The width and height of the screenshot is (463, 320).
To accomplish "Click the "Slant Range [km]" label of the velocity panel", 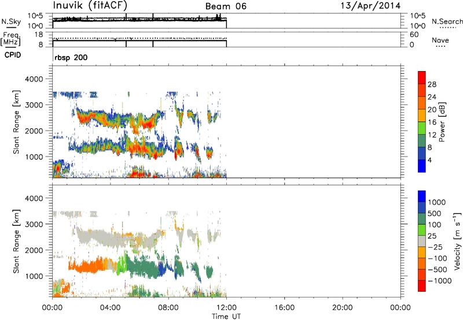I will click(x=16, y=241).
